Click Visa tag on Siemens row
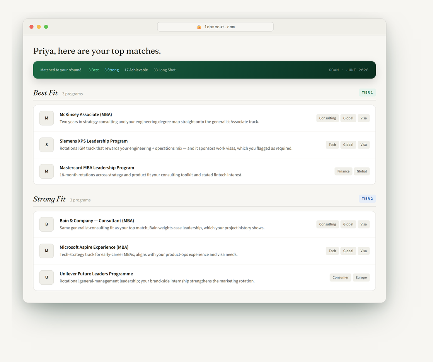 click(363, 145)
